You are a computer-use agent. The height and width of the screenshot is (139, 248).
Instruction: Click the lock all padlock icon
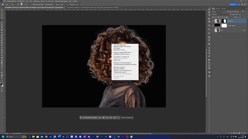click(227, 17)
